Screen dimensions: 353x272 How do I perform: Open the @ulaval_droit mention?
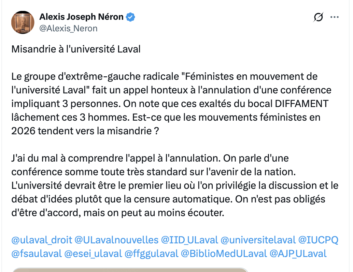[x=42, y=240]
